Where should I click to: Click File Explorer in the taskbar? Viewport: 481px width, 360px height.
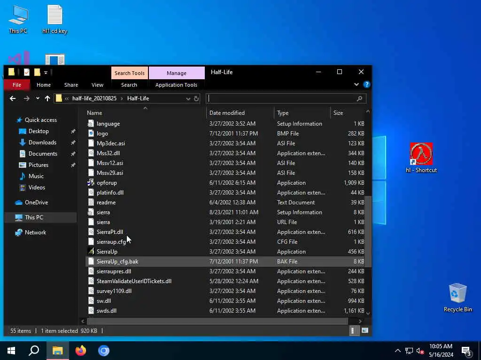tap(58, 351)
